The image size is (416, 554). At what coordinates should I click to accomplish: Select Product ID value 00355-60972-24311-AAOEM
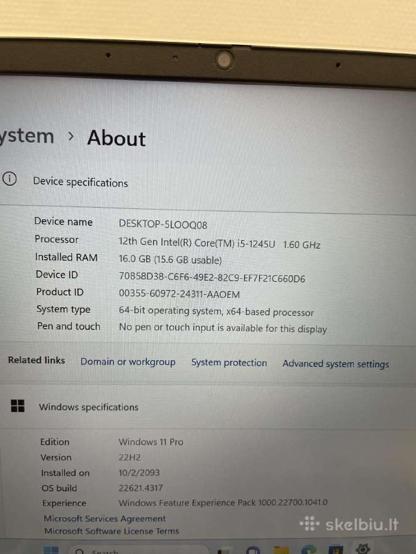[x=179, y=294]
